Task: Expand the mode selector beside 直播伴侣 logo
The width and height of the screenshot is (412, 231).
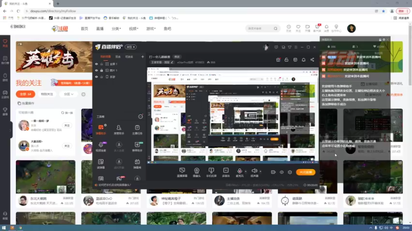Action: 131,47
